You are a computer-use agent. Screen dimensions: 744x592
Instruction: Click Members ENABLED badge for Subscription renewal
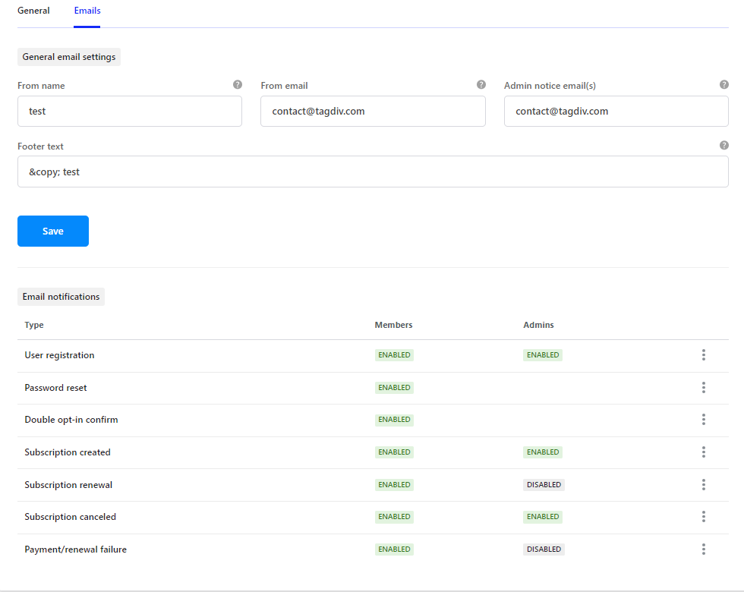click(x=394, y=484)
